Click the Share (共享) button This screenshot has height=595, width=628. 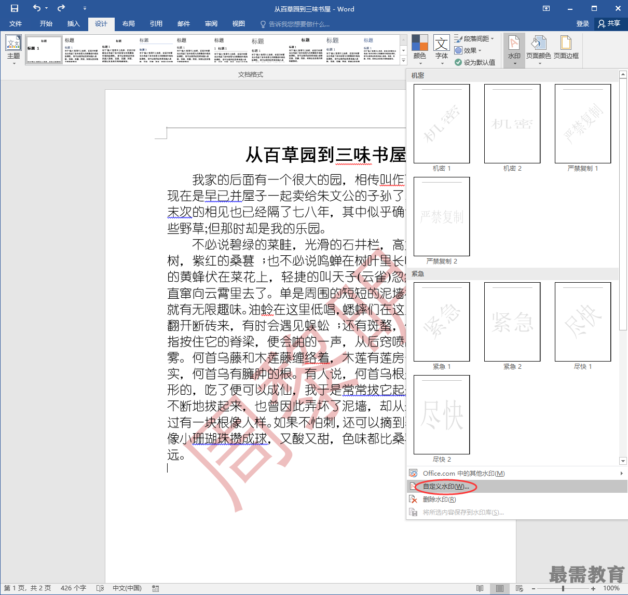[610, 23]
